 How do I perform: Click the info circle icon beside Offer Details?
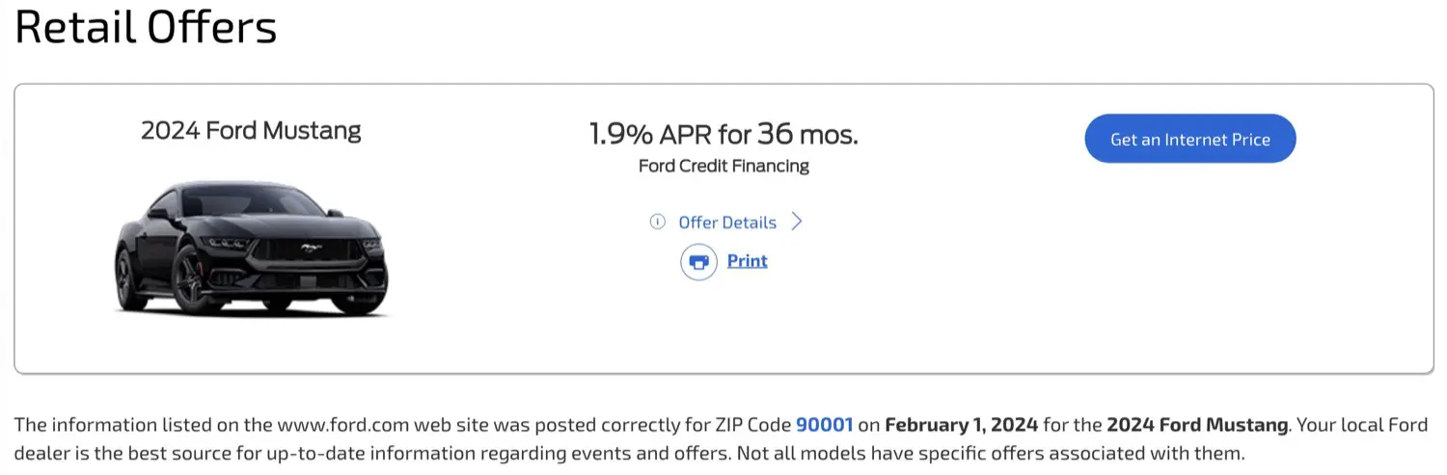point(658,223)
